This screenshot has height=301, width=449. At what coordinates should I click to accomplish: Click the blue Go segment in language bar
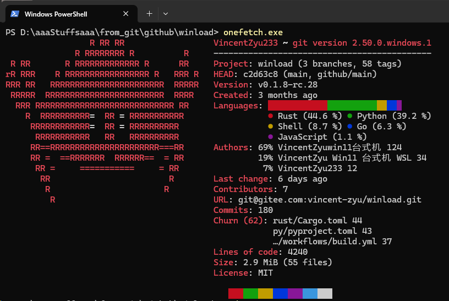392,106
